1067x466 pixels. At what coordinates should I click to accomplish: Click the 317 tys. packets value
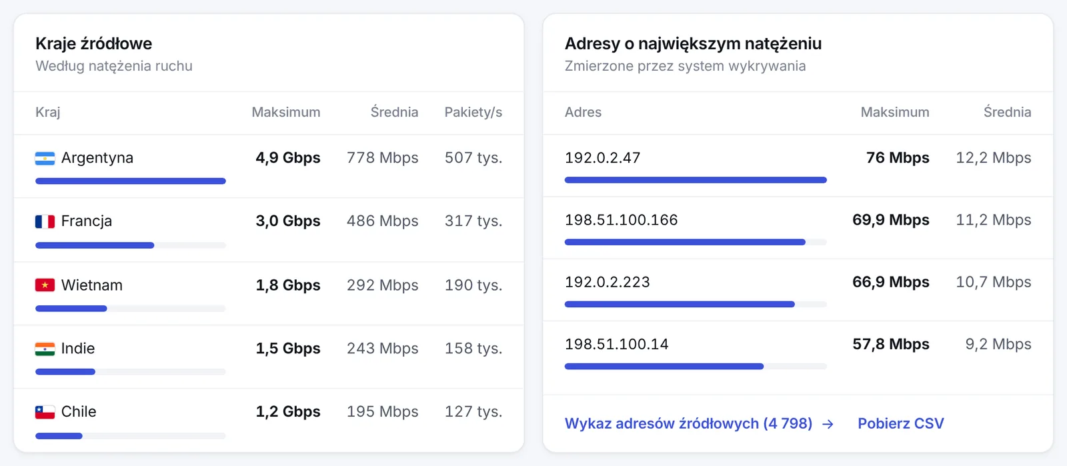pyautogui.click(x=473, y=221)
